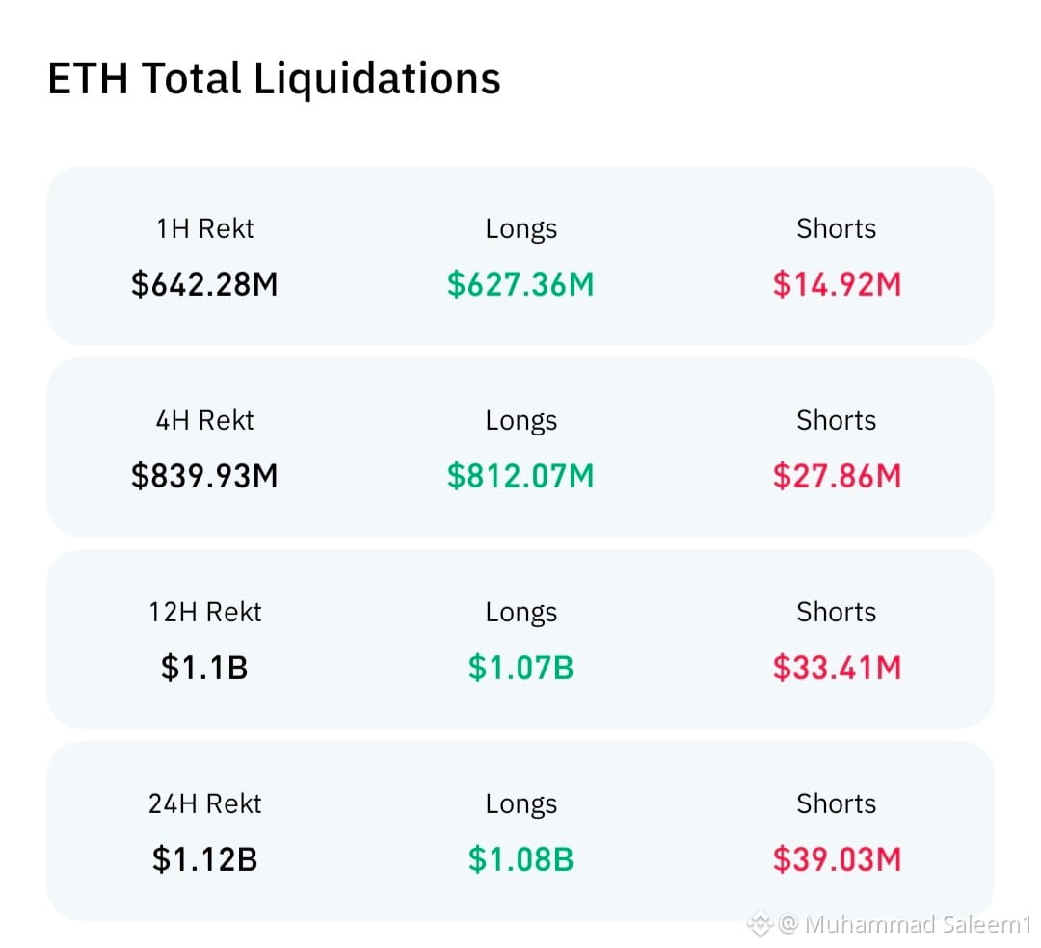Screen dimensions: 1041x948
Task: Click the 1H Rekt label
Action: 204,228
